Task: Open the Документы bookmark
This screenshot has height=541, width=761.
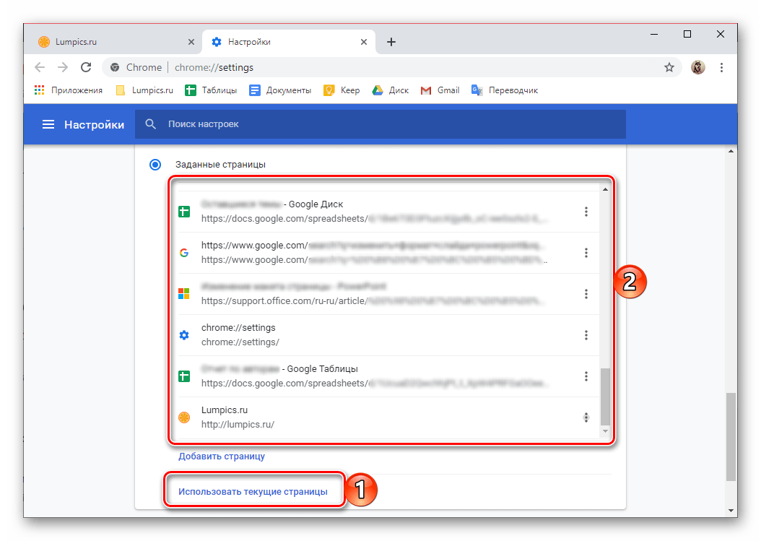Action: pyautogui.click(x=280, y=90)
